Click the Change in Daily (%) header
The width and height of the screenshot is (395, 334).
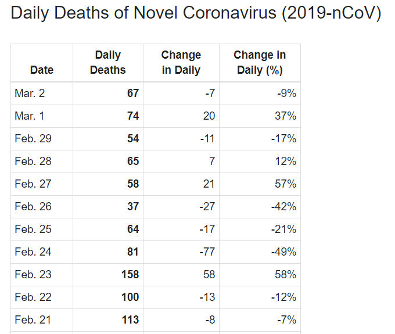click(x=260, y=63)
